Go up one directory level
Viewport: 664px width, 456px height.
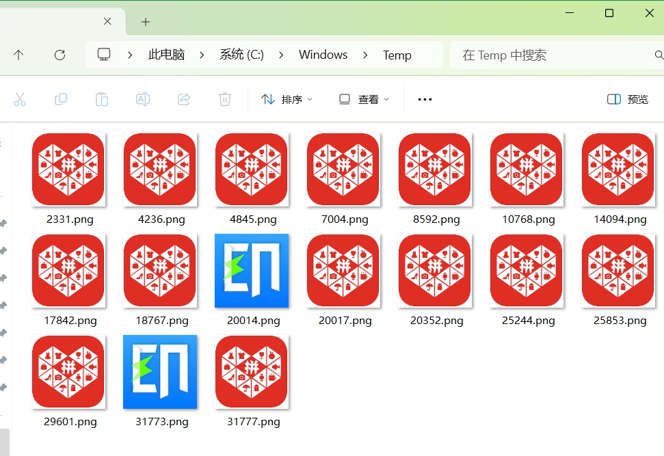18,55
